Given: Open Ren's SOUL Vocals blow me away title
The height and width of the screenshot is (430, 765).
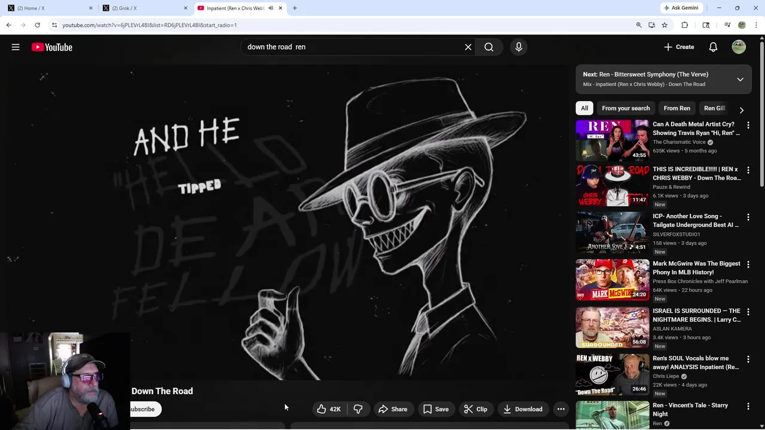Looking at the screenshot, I should (x=696, y=363).
